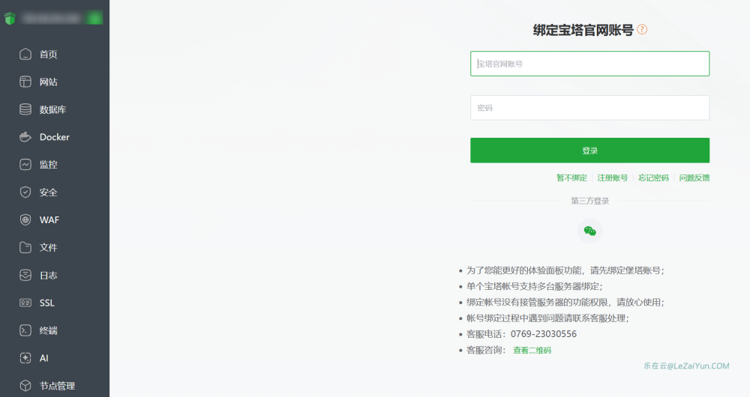Click the 监控 monitoring icon
This screenshot has height=397, width=750.
pos(25,165)
